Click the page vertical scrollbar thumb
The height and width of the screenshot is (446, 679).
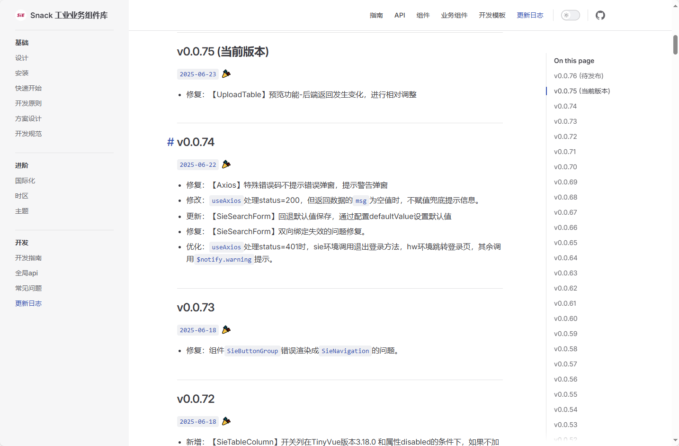click(675, 45)
